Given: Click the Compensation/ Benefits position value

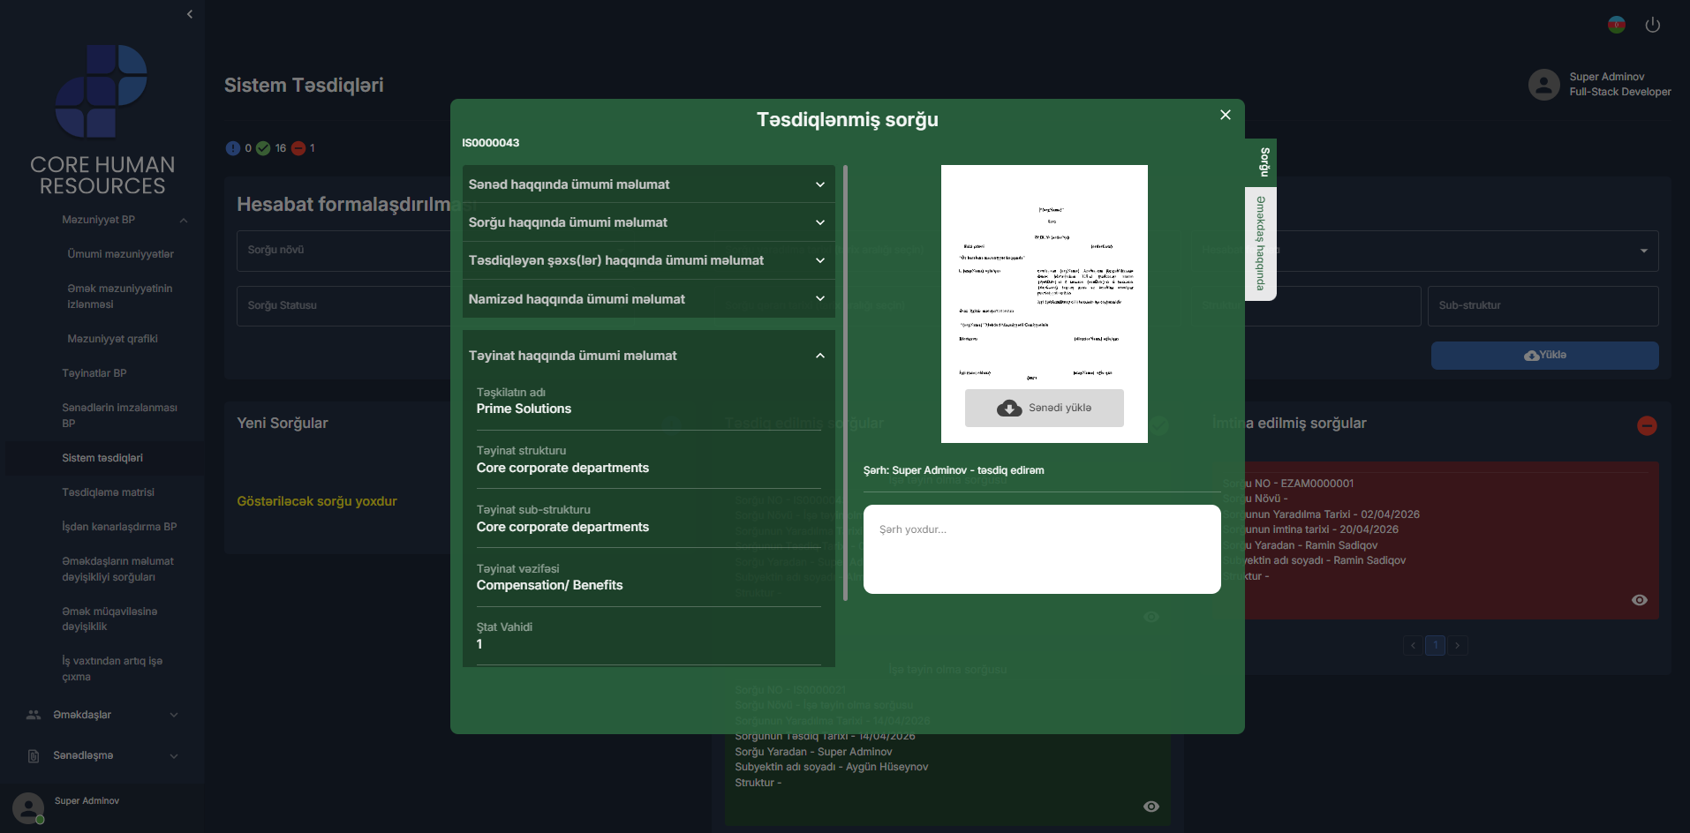Looking at the screenshot, I should (x=549, y=585).
